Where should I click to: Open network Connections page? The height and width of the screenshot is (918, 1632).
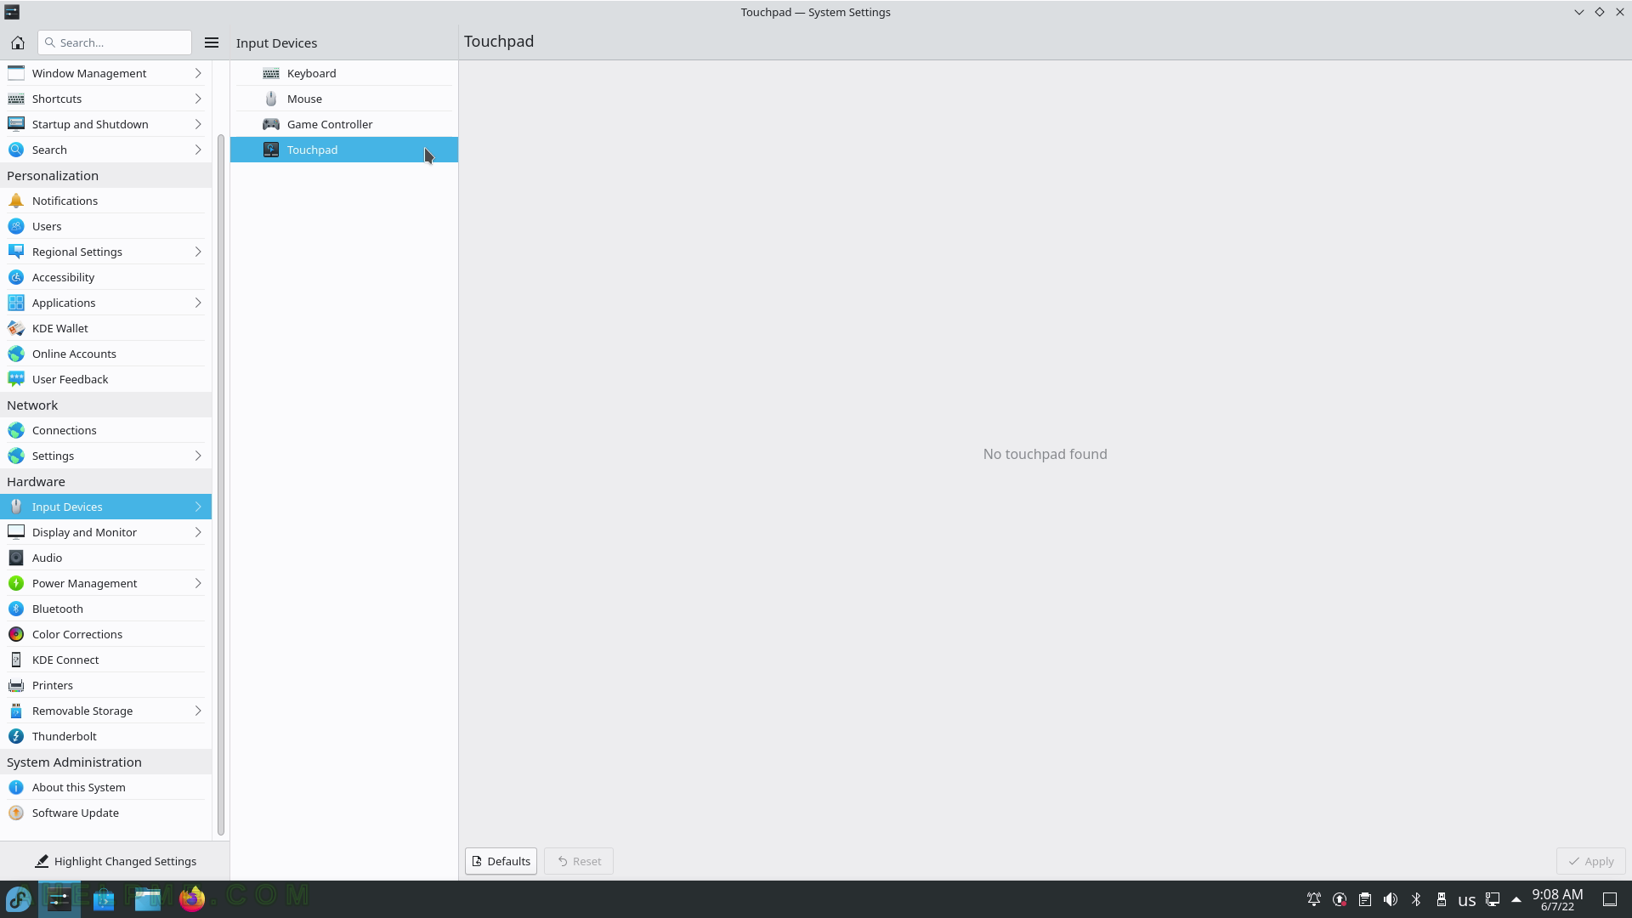(x=105, y=430)
